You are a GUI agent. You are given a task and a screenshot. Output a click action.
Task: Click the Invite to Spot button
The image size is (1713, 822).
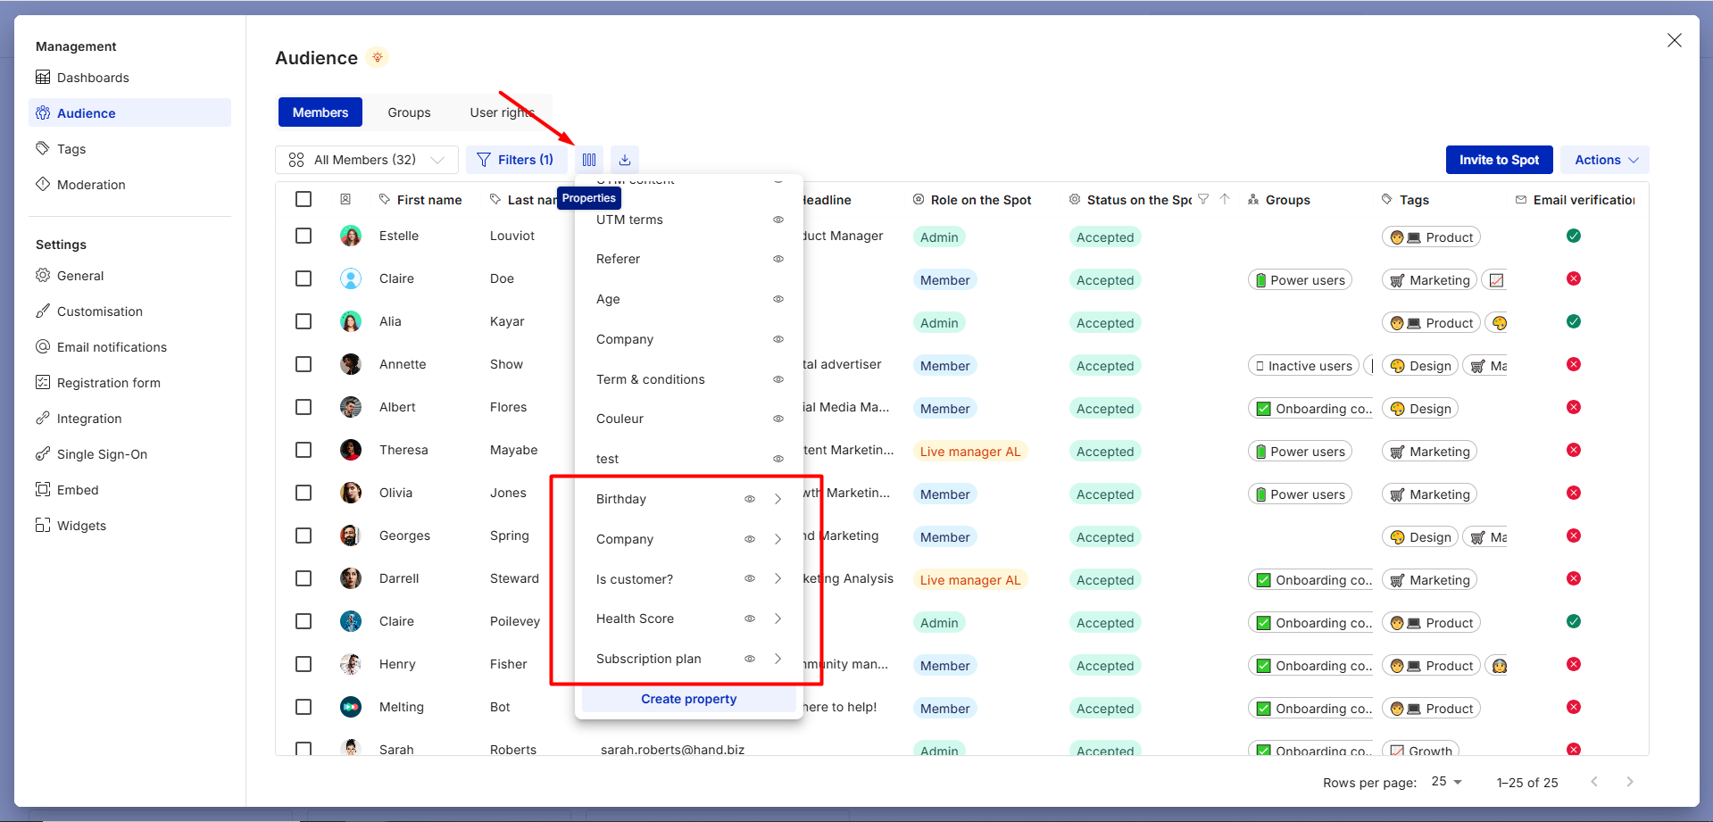tap(1499, 160)
